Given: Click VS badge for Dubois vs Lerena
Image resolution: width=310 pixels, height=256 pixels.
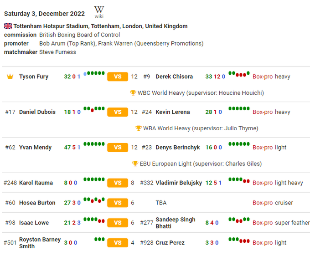Looking at the screenshot, I should [x=118, y=112].
